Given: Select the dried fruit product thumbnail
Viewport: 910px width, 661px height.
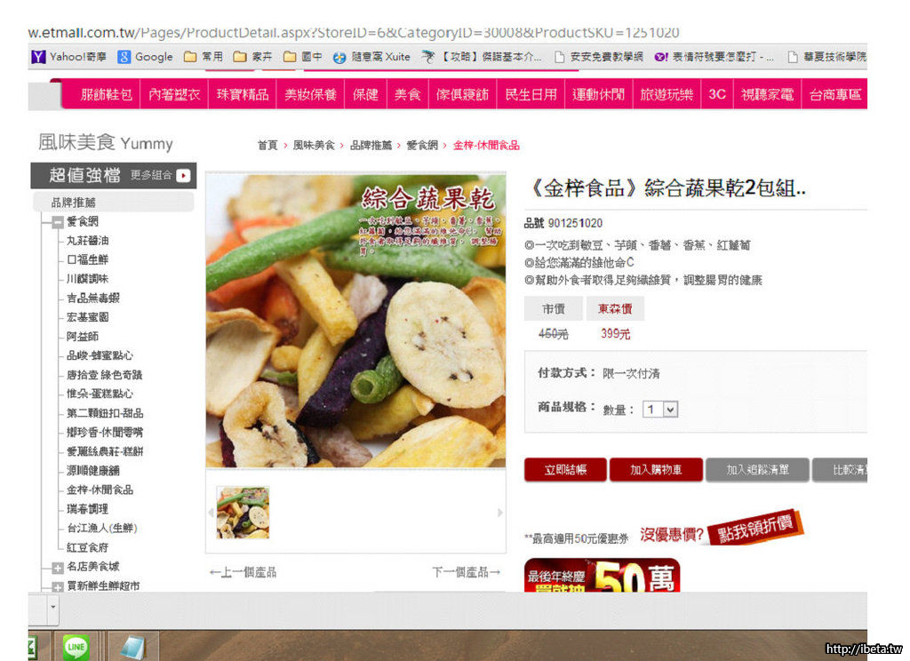Looking at the screenshot, I should [x=243, y=513].
